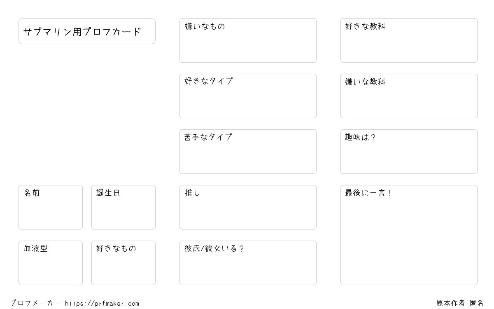Select the 嫌いなもの field box

tap(248, 40)
